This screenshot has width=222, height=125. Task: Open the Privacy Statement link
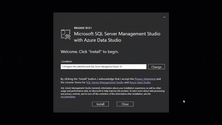[x=145, y=79]
